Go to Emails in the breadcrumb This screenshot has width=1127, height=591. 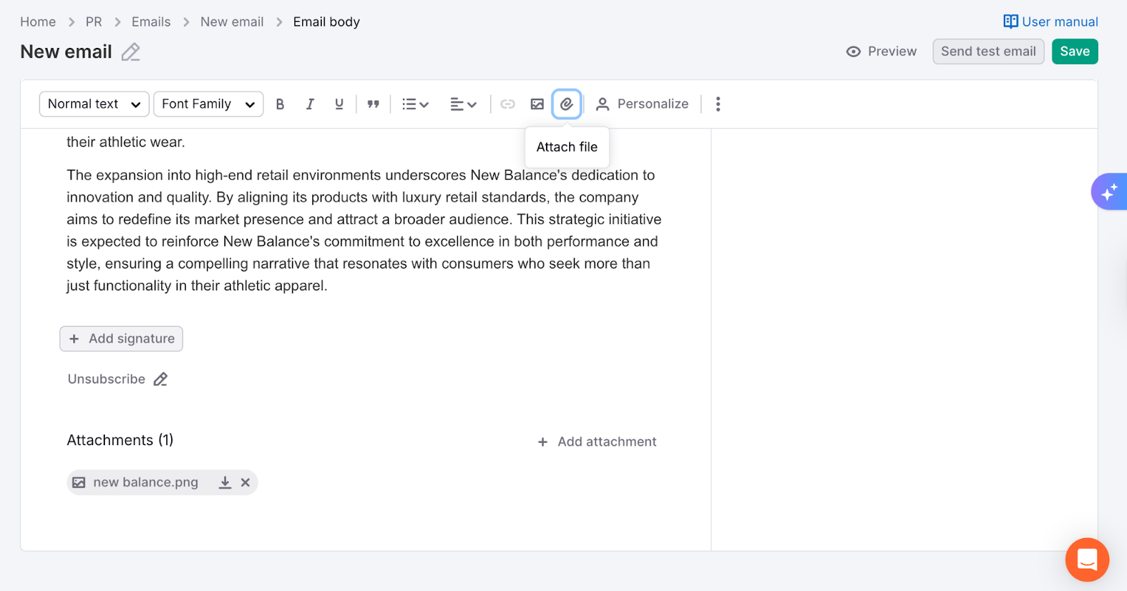click(x=151, y=22)
